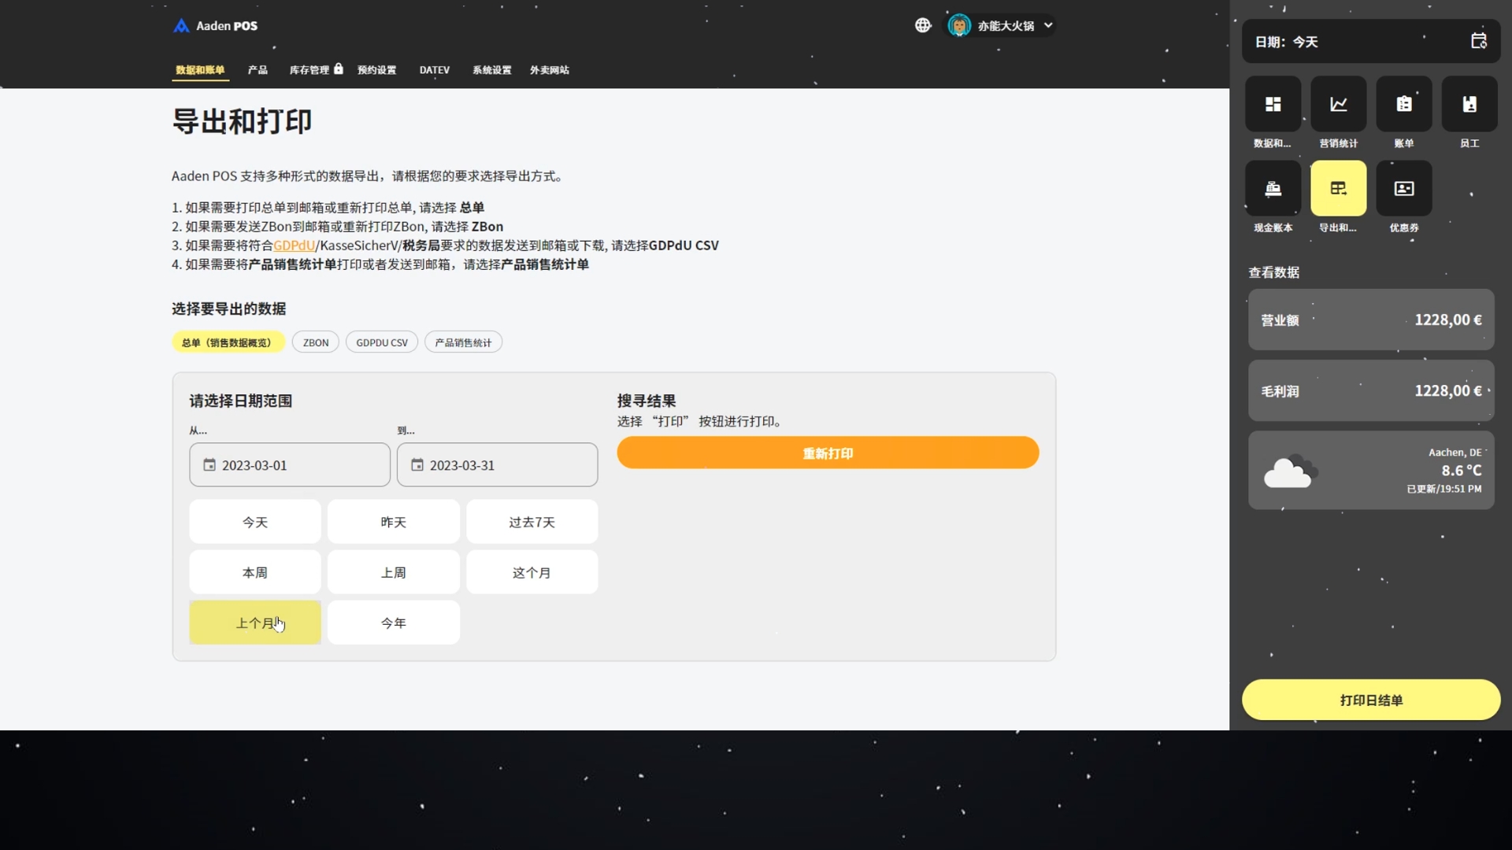Open the dashboard tile icon (数据和...)

pyautogui.click(x=1273, y=104)
